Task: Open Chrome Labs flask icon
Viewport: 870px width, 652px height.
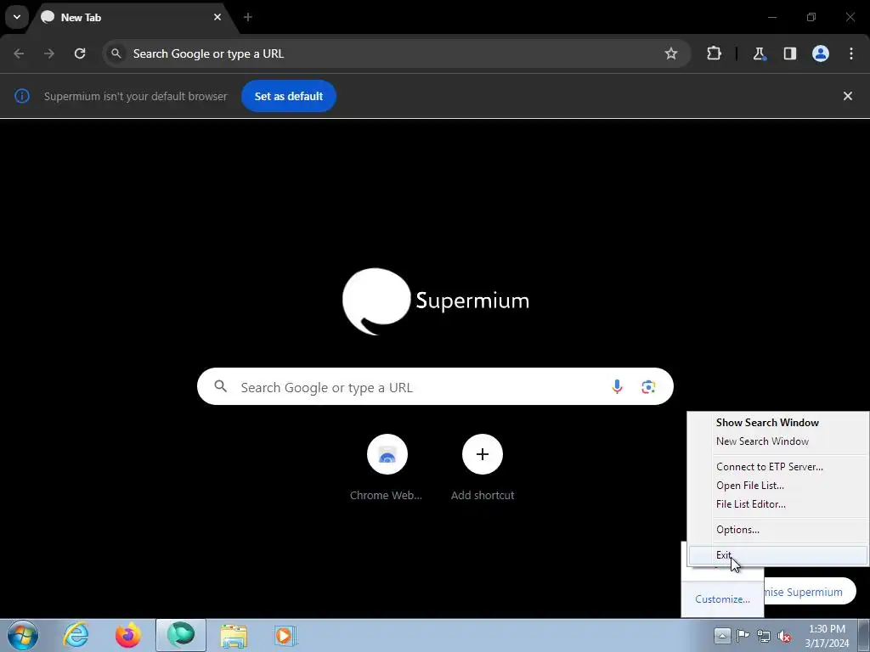Action: click(759, 53)
